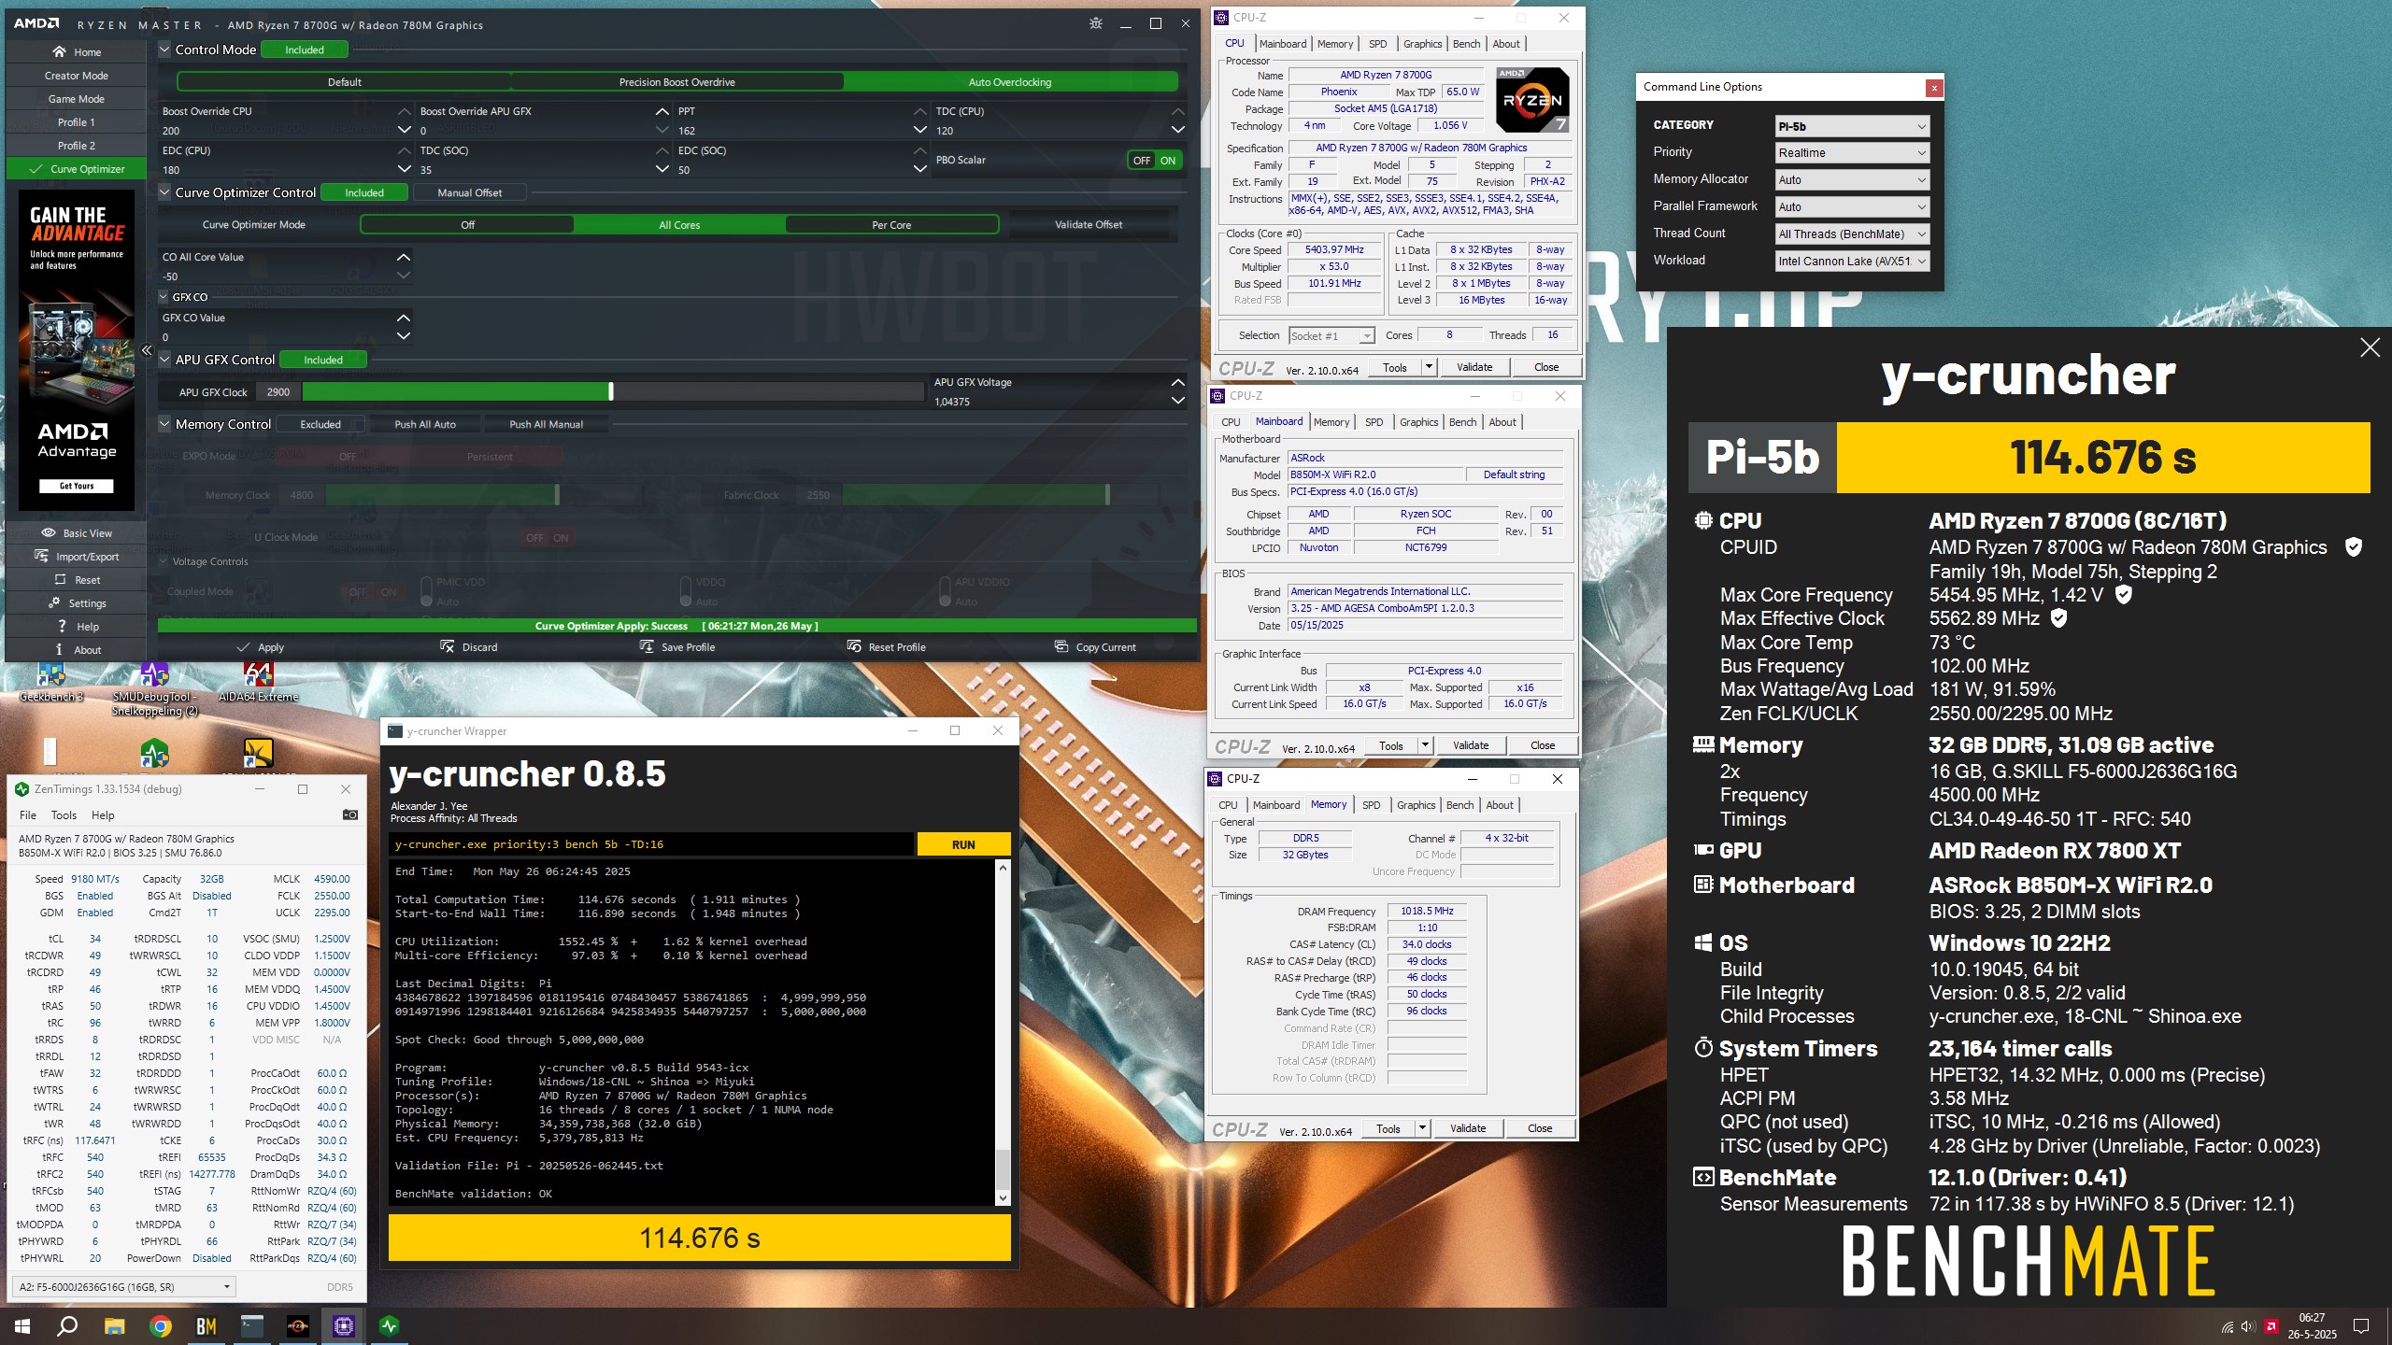Toggle Curve Optimizer Control Included button
The image size is (2392, 1345).
click(x=364, y=193)
